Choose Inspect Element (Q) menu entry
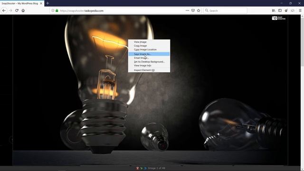The image size is (304, 171). [x=149, y=70]
